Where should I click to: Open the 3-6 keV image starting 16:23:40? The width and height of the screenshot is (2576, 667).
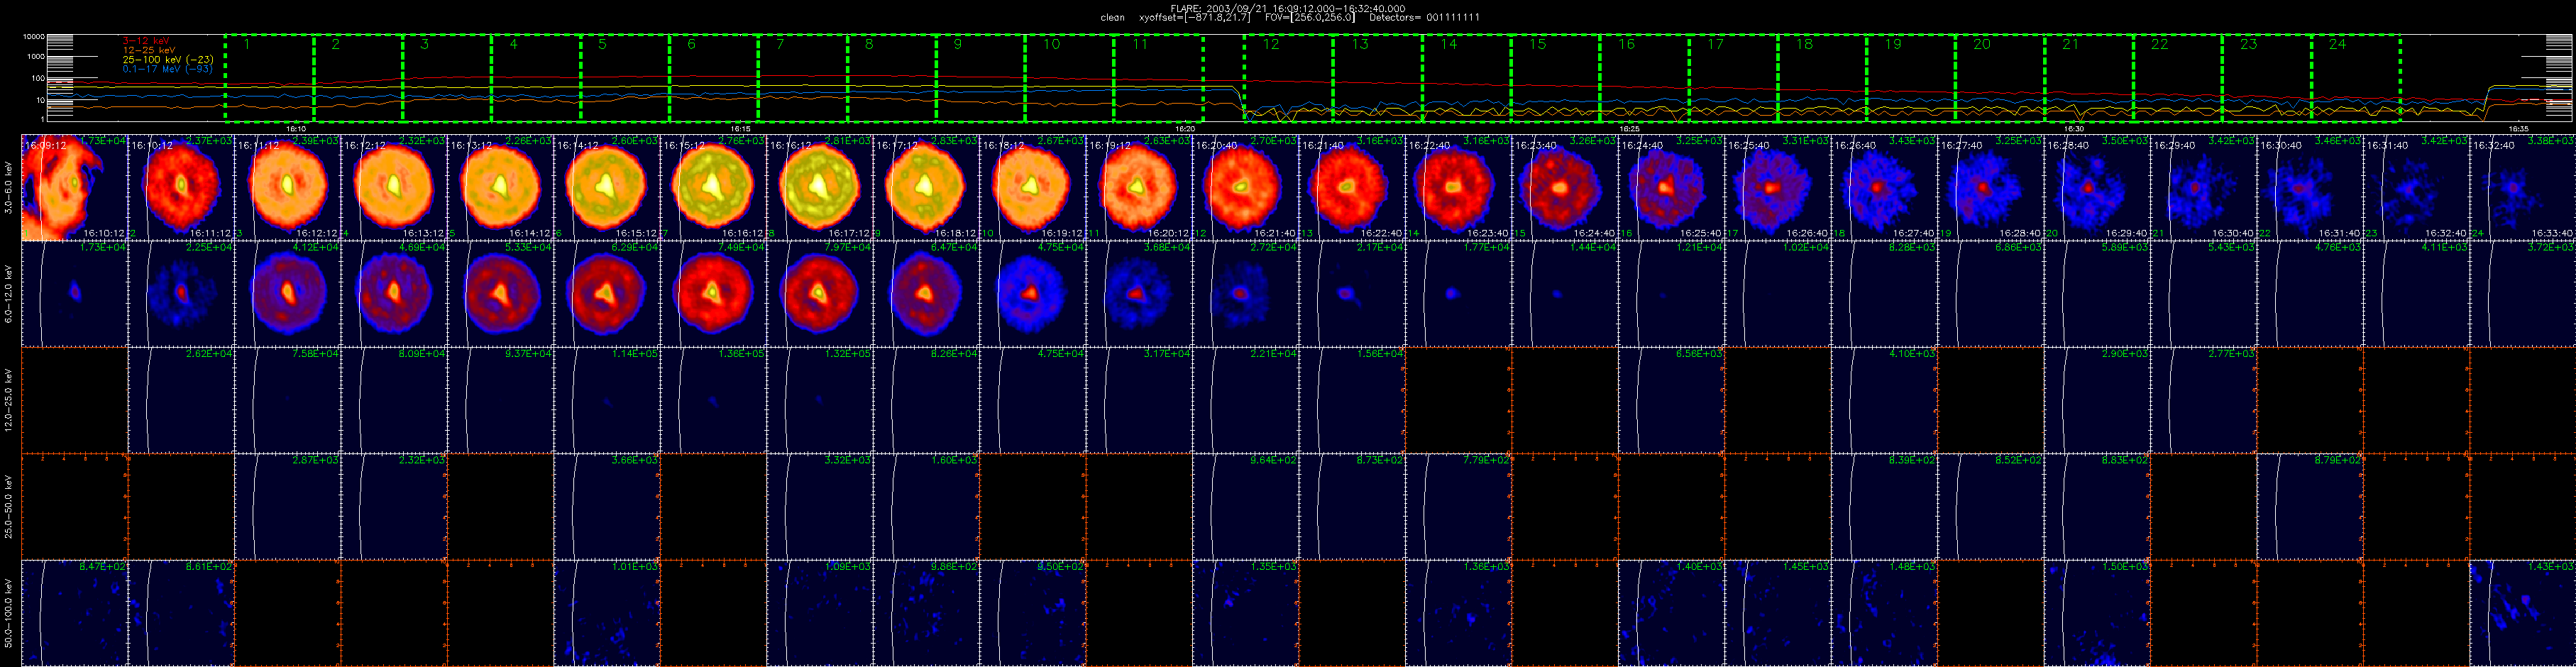click(1566, 188)
